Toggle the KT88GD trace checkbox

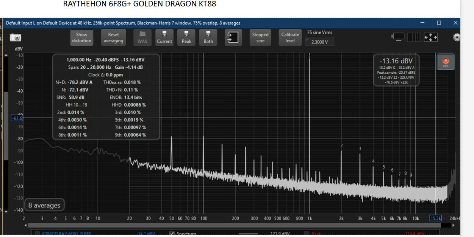tap(38, 234)
